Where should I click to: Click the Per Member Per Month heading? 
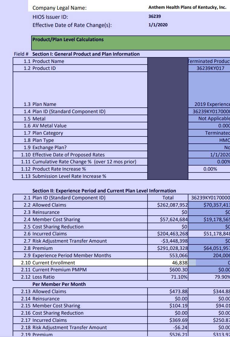click(59, 284)
